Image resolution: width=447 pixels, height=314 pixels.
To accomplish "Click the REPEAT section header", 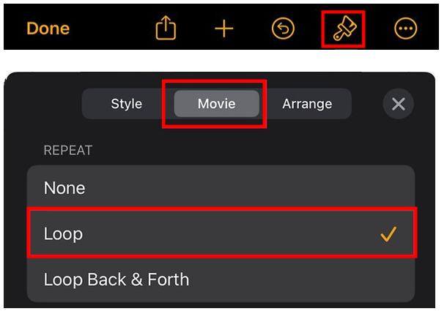I will (x=68, y=150).
